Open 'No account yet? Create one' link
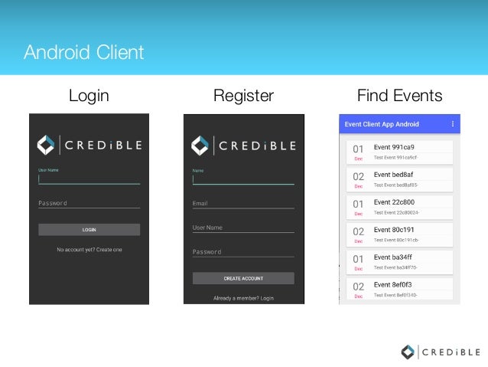Viewport: 488px width, 367px height. (89, 250)
